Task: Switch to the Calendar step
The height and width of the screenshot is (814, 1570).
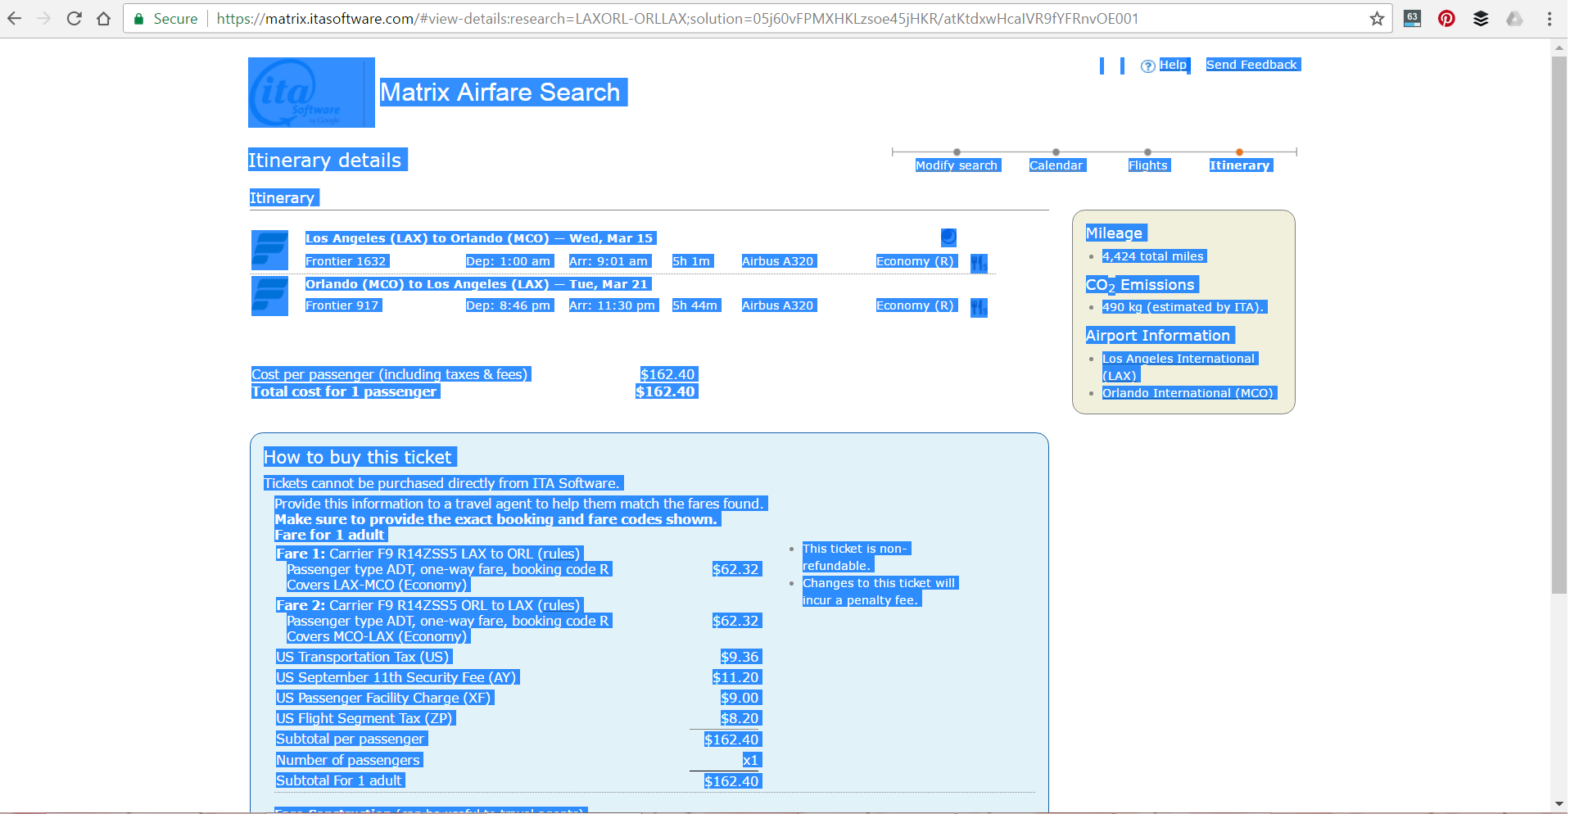Action: (1056, 165)
